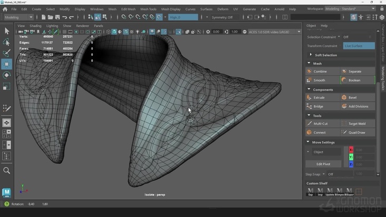Open the Selection Constraint dropdown
This screenshot has height=217, width=386.
click(339, 37)
